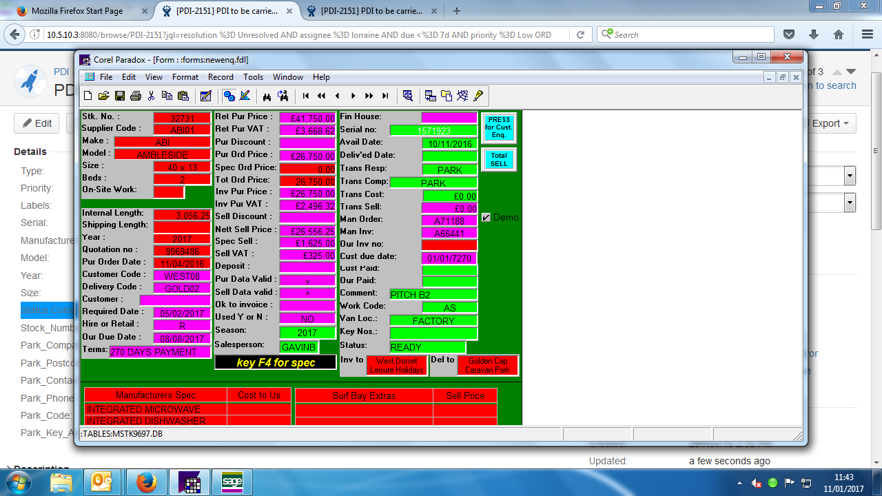
Task: Select the View Data gears icon
Action: 229,96
